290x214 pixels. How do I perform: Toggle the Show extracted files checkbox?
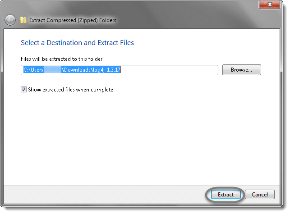click(x=23, y=90)
